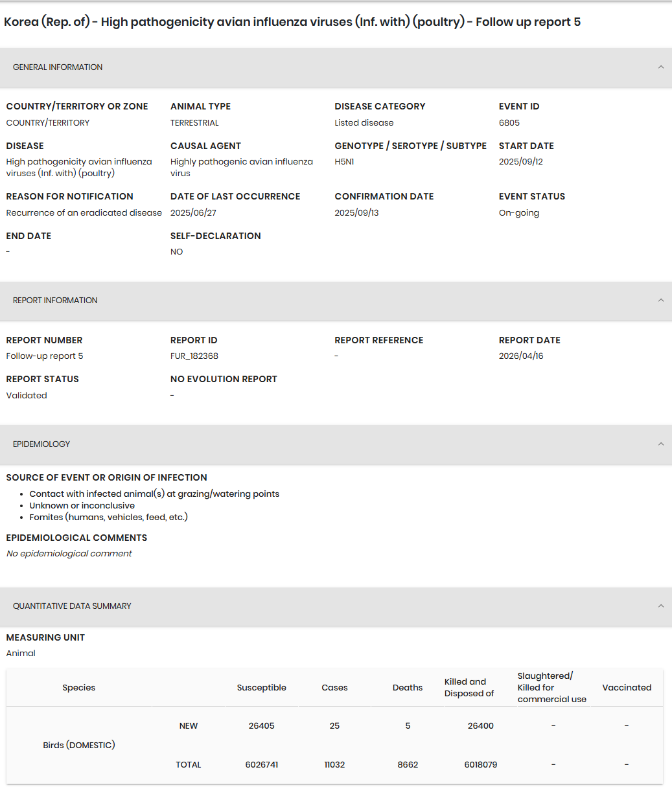This screenshot has width=672, height=787.
Task: Click the Killed and Disposed of header
Action: click(x=469, y=688)
